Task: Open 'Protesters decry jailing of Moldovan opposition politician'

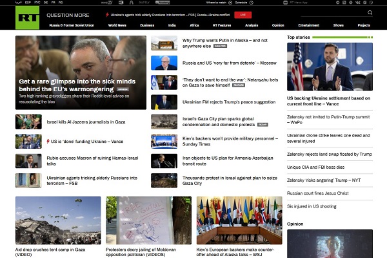Action: click(141, 252)
